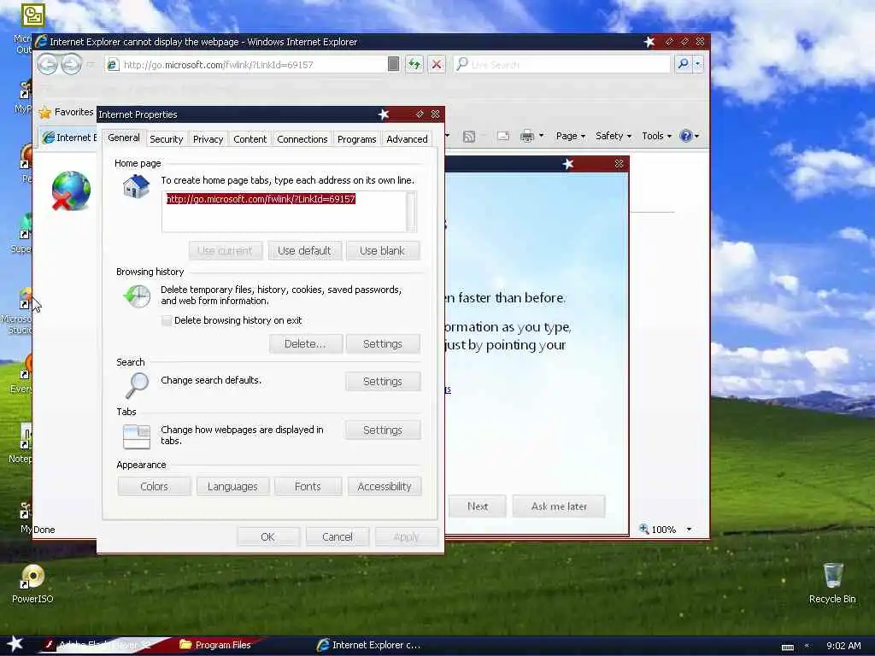875x656 pixels.
Task: Click the Forward arrow in Internet Explorer
Action: [x=72, y=64]
